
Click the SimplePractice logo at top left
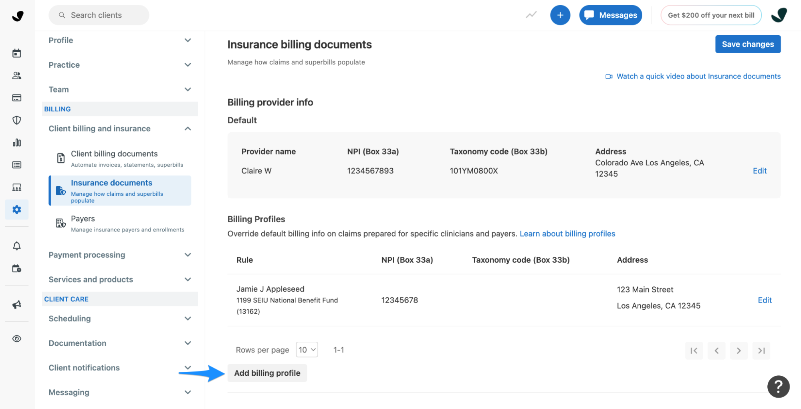tap(18, 16)
